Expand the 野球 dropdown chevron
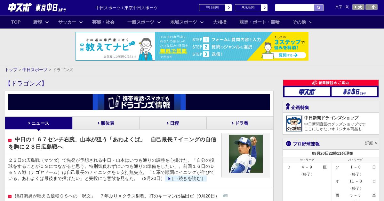This screenshot has height=201, width=384. (47, 22)
